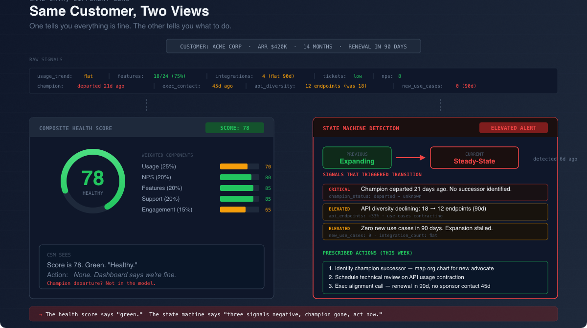Click the SCORE: 78 badge
The width and height of the screenshot is (587, 328).
[x=235, y=128]
